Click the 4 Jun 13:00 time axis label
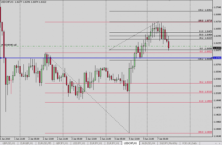Viewport: 222px width, 145px height. 134,139
